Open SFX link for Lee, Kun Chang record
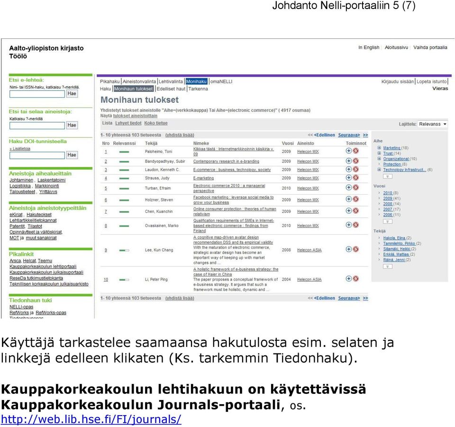455x427 pixels. (355, 249)
